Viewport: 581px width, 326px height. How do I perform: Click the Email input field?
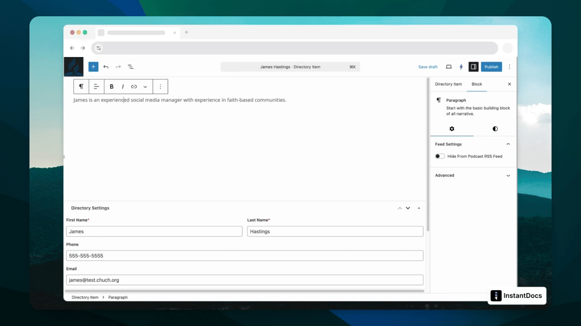click(245, 280)
